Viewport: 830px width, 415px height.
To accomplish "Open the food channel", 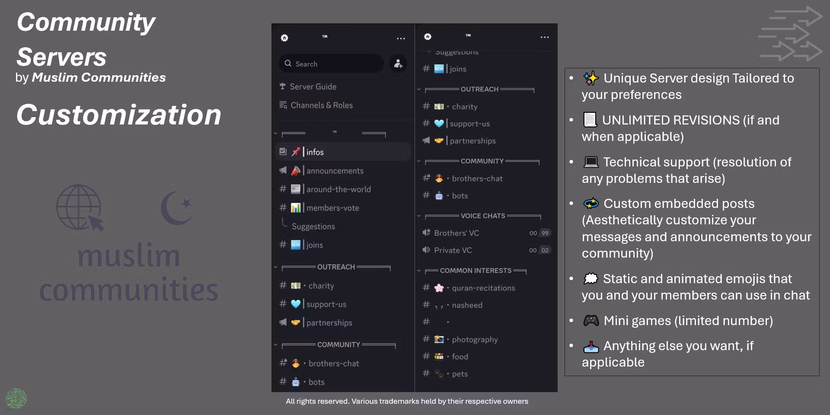I will [x=460, y=357].
